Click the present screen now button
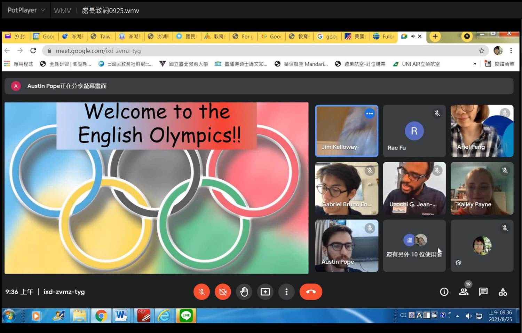Image resolution: width=522 pixels, height=333 pixels. point(265,292)
